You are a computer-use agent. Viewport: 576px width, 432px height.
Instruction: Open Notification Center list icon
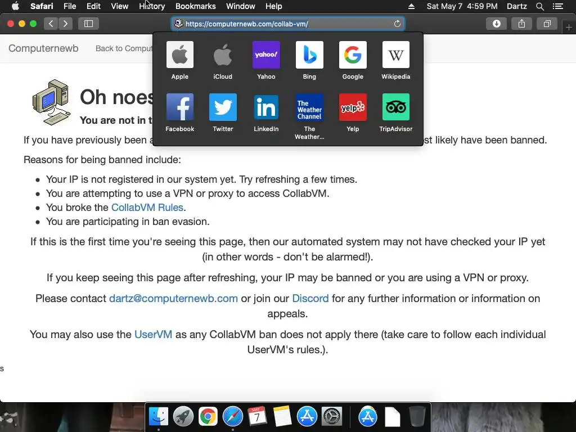point(557,6)
